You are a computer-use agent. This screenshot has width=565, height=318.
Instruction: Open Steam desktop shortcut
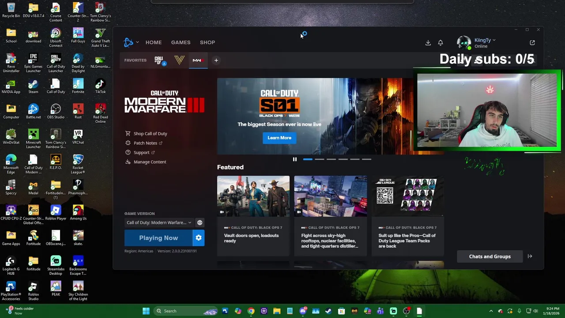click(33, 86)
